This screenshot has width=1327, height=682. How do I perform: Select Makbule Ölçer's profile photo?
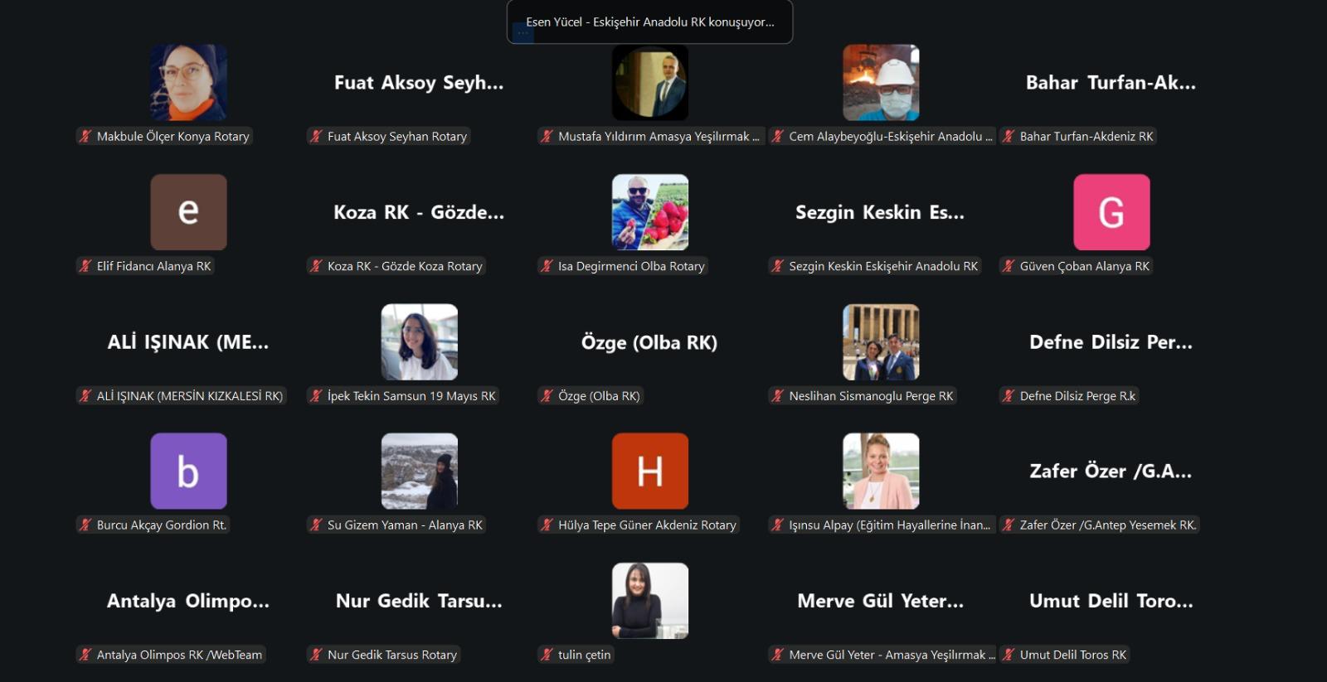(x=188, y=83)
